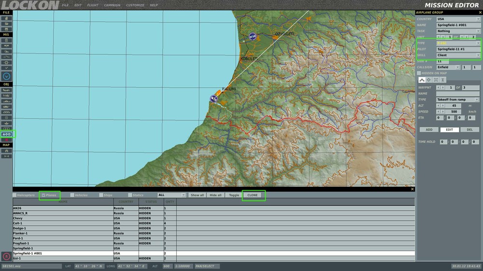Open the targeting crosshair tab icon
Image resolution: width=483 pixels, height=271 pixels.
click(429, 80)
